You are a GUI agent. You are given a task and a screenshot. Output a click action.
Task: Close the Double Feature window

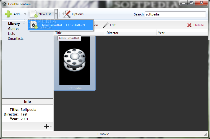coord(201,3)
